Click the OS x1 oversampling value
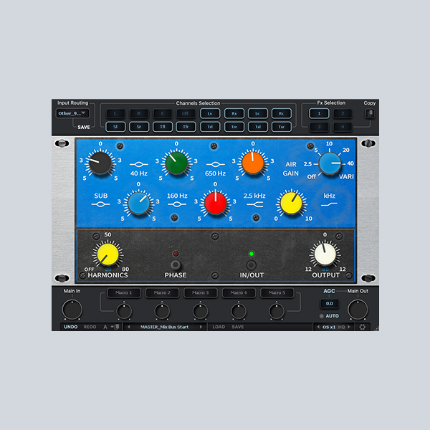The width and height of the screenshot is (430, 430). [x=329, y=327]
